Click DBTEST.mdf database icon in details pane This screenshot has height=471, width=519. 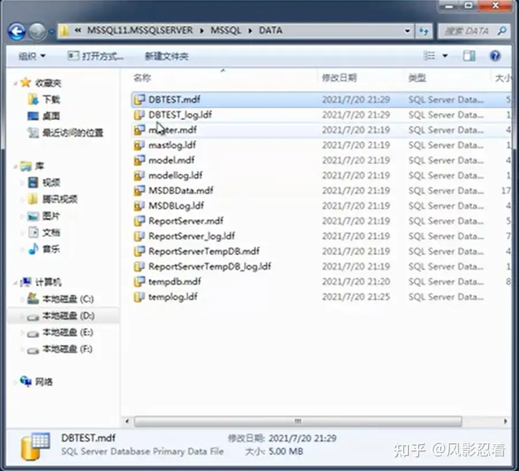35,446
